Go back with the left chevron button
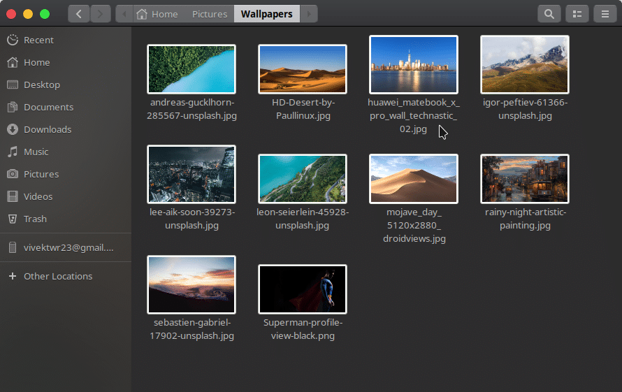 (78, 14)
